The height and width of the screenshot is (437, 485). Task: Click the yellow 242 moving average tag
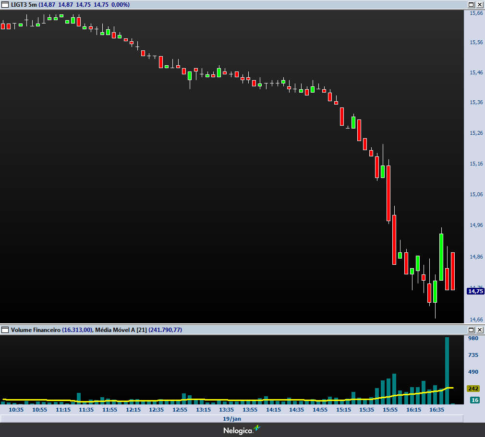[x=474, y=389]
